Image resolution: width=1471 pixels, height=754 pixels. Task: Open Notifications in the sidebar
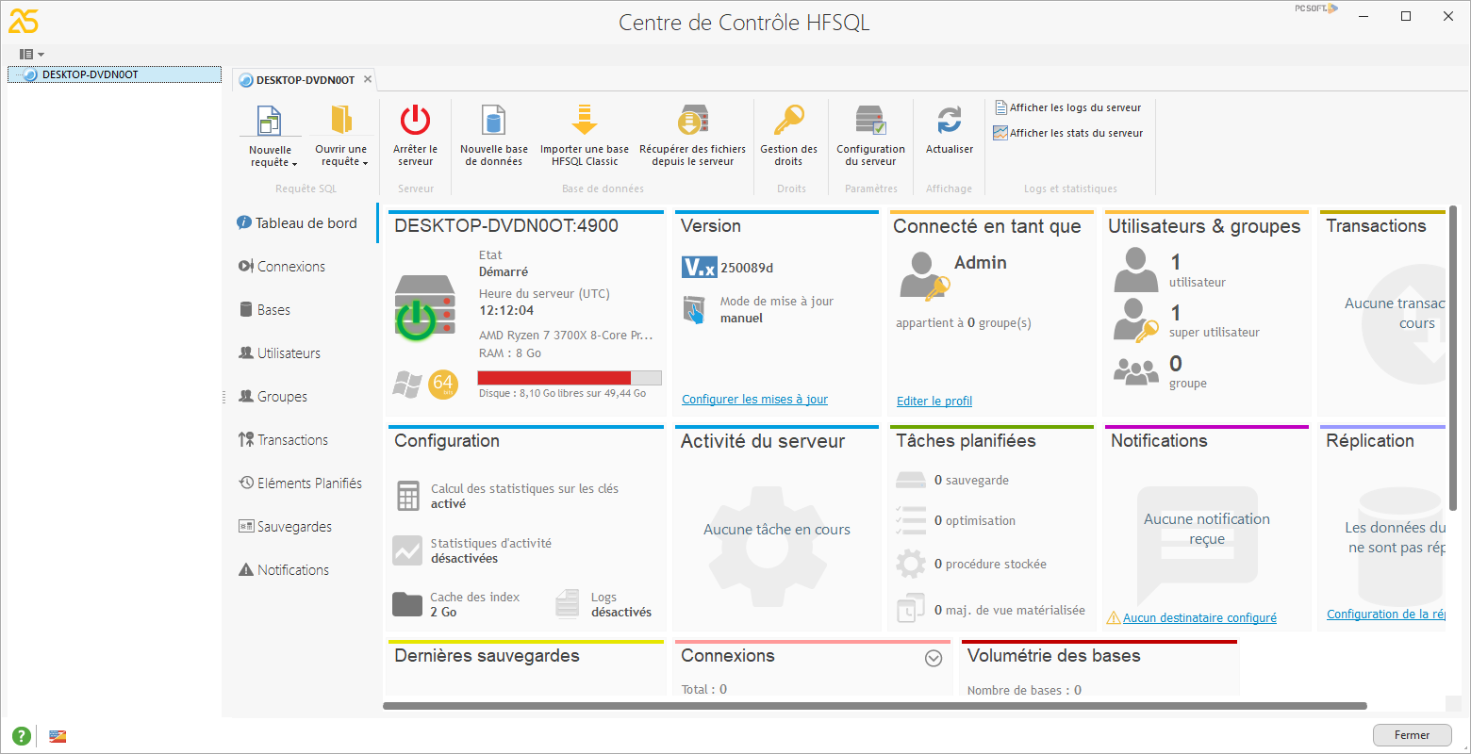(x=284, y=570)
